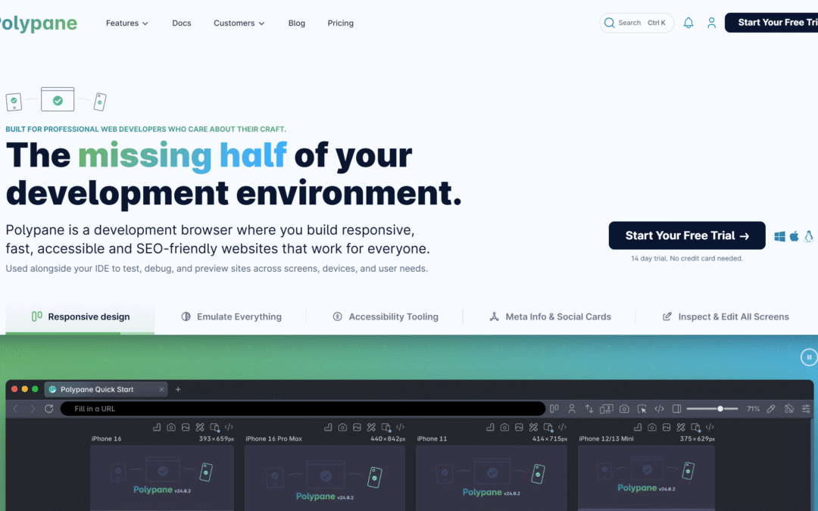Reload the page in the app preview
Viewport: 818px width, 511px height.
[49, 409]
